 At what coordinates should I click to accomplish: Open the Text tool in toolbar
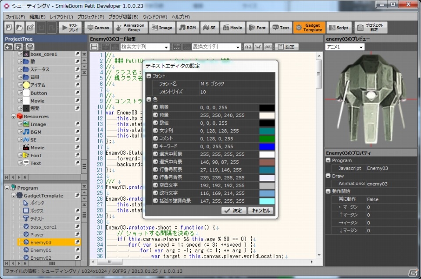pyautogui.click(x=281, y=27)
